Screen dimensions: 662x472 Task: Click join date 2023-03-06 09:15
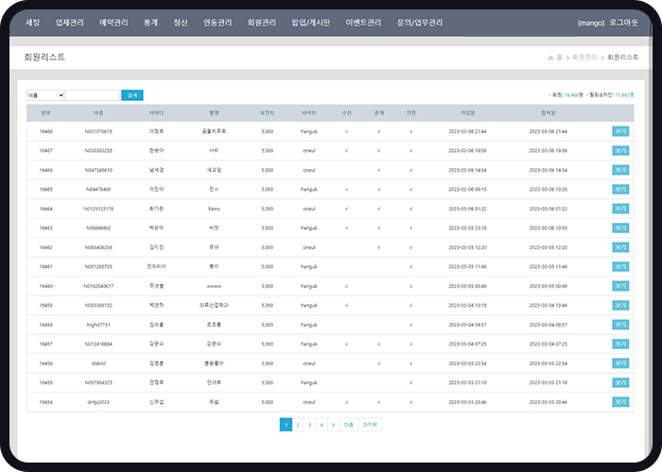pos(467,190)
